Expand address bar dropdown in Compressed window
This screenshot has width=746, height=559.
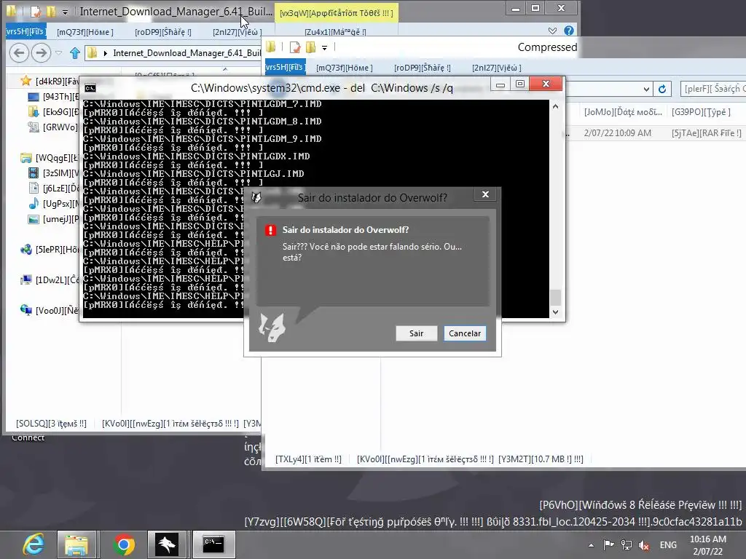click(646, 89)
